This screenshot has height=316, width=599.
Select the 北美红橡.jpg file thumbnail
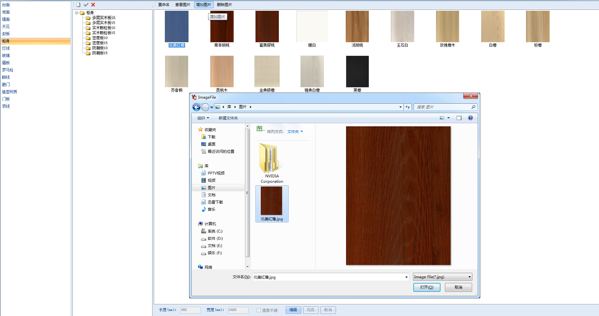272,204
